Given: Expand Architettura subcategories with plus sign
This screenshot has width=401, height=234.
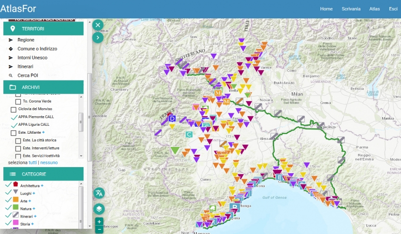Looking at the screenshot, I should 42,186.
